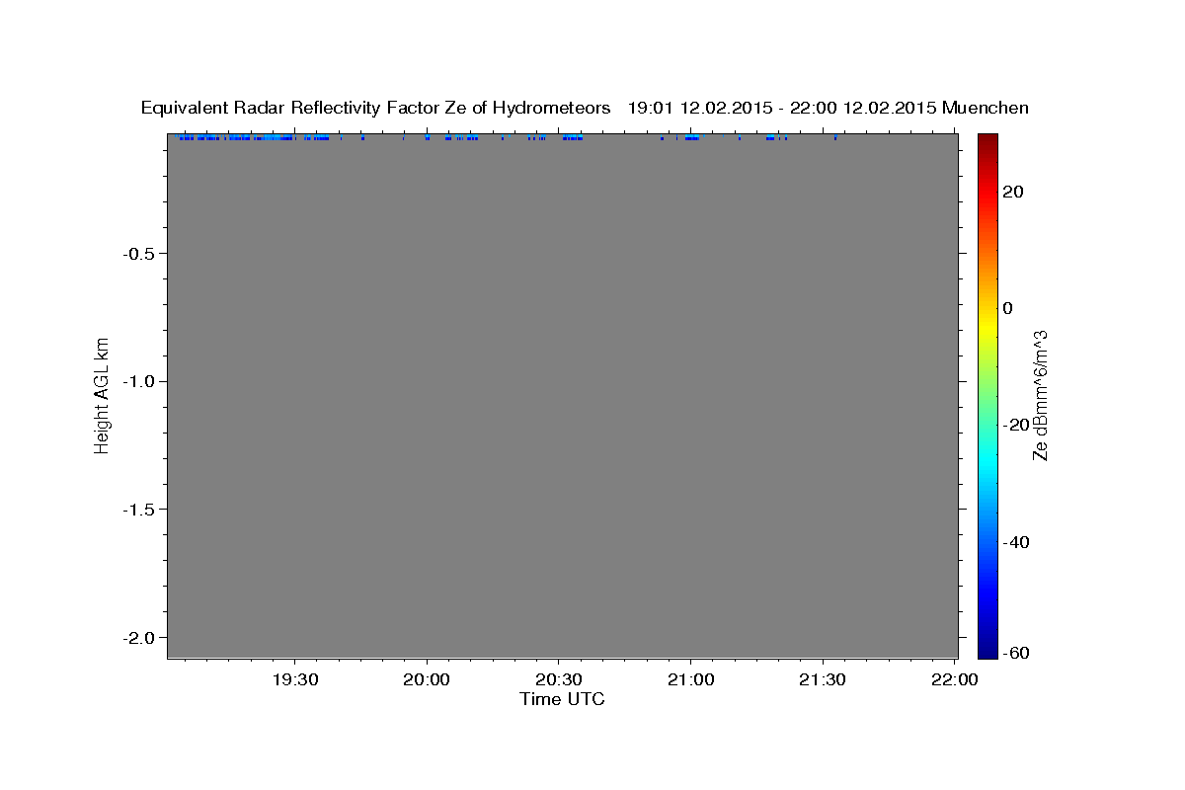
Task: Click the 19:30 time tick label
Action: click(x=294, y=679)
